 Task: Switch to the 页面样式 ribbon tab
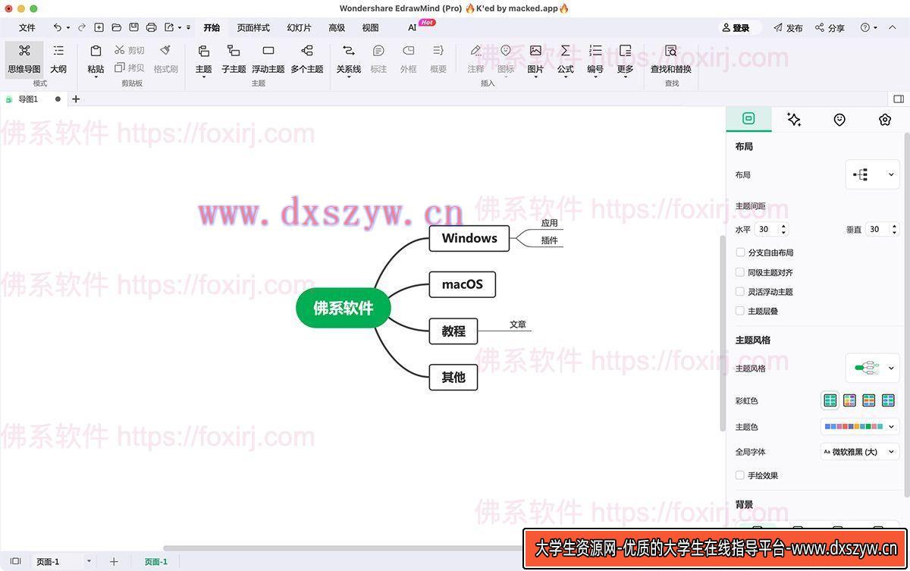[x=253, y=27]
